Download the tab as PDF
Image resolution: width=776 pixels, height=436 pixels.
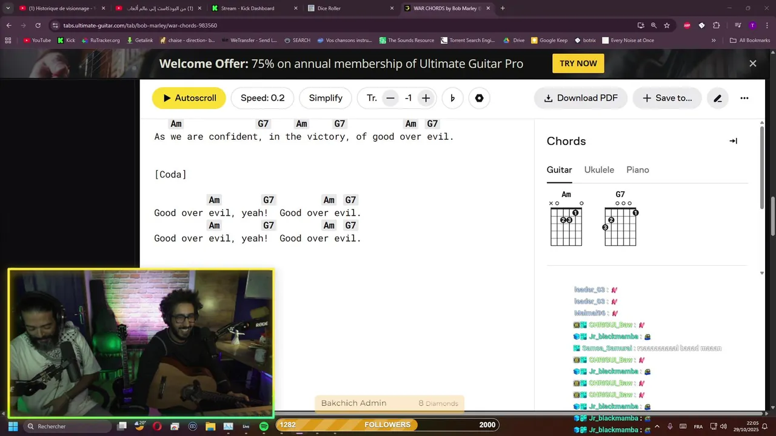click(580, 98)
